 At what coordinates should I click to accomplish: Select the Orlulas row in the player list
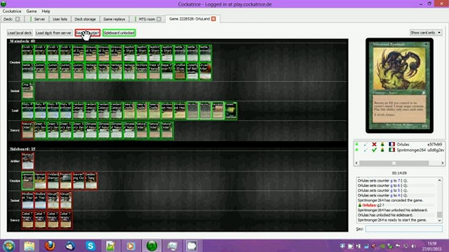click(399, 144)
